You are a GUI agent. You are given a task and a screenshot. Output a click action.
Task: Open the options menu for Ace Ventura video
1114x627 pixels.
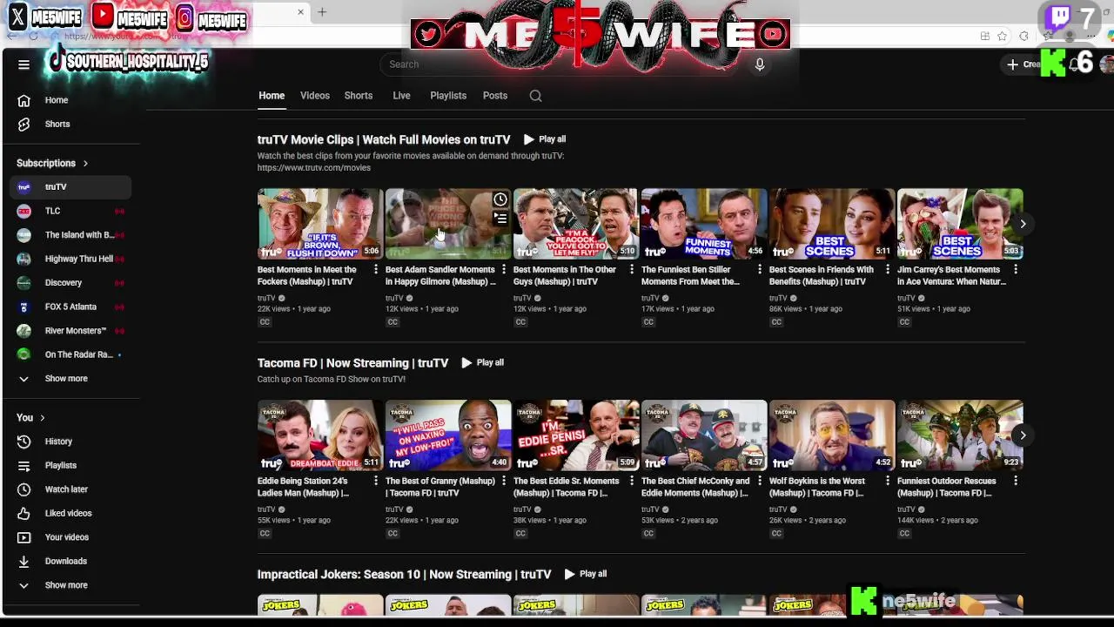click(x=1016, y=270)
